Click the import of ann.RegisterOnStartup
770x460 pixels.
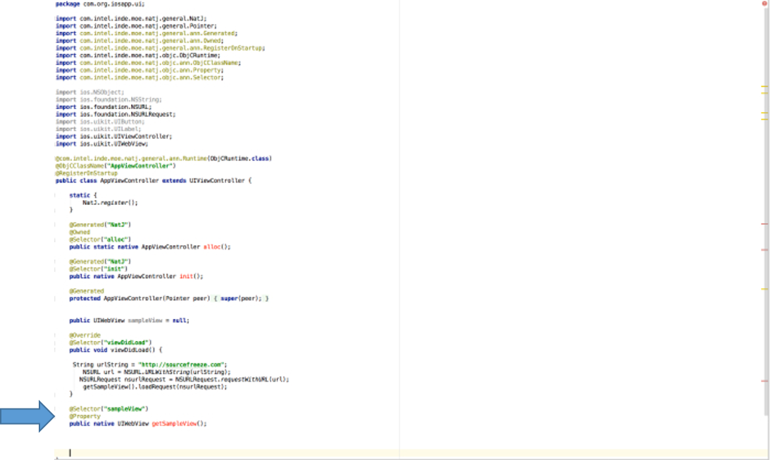point(160,48)
